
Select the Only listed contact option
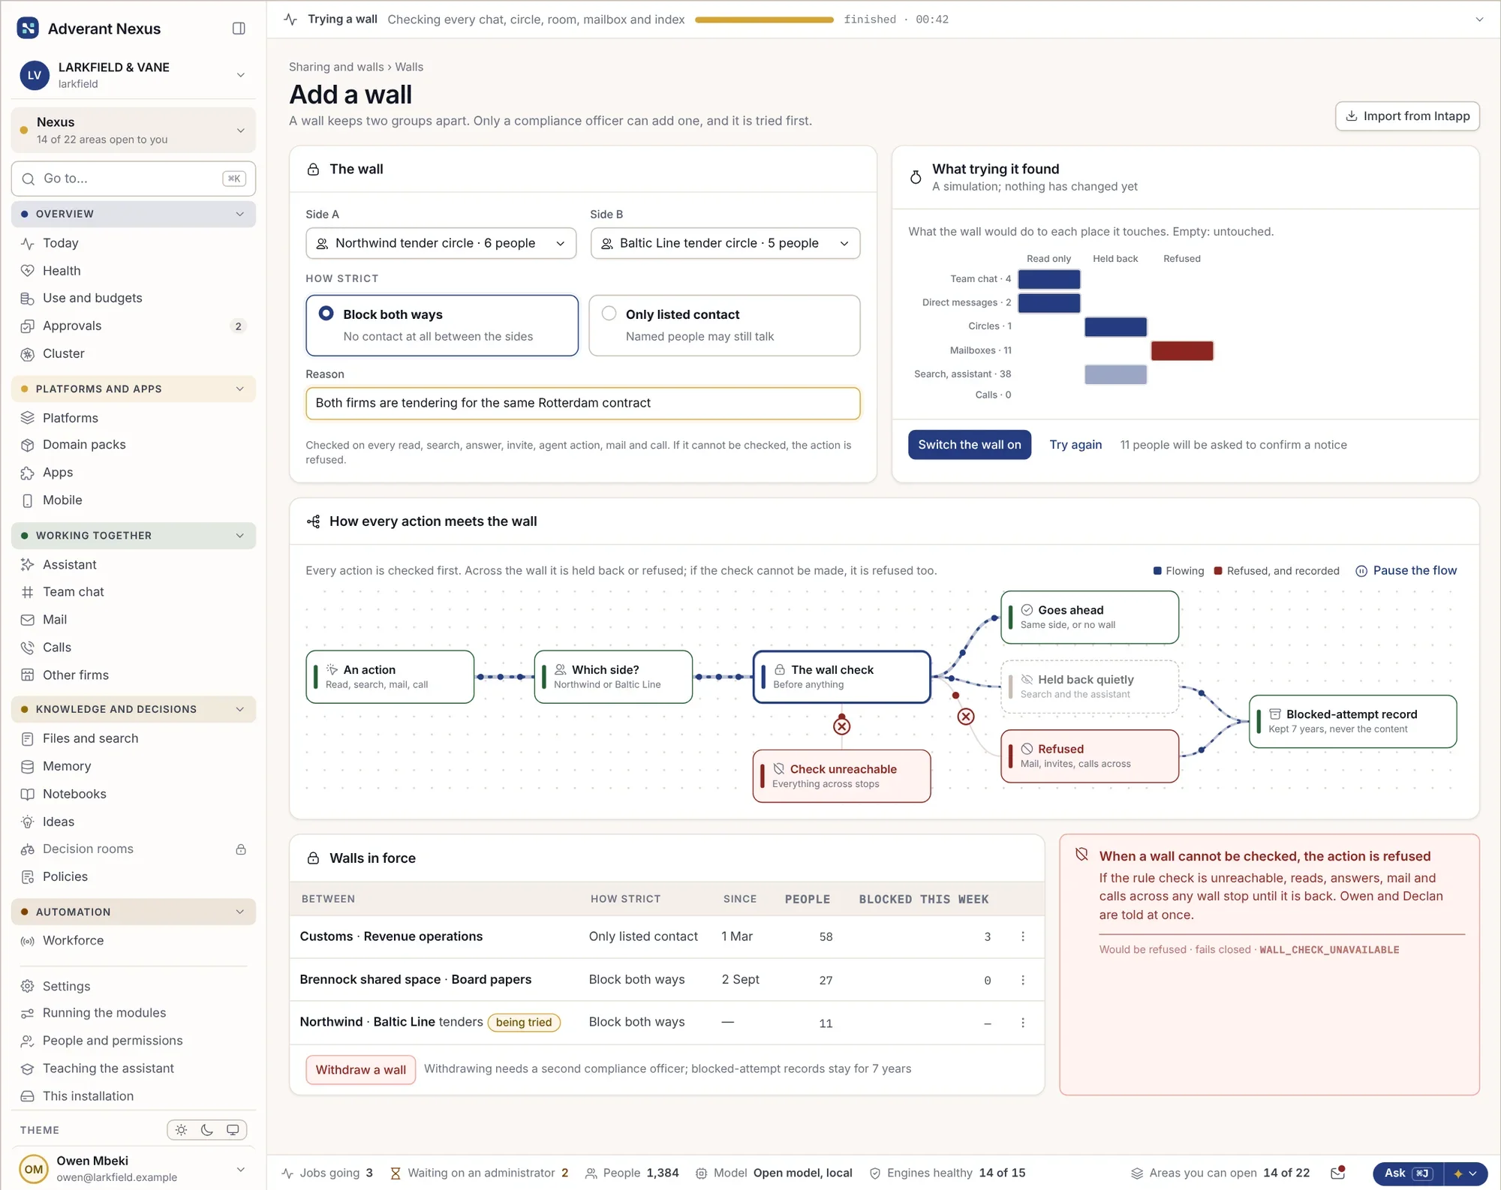coord(724,326)
